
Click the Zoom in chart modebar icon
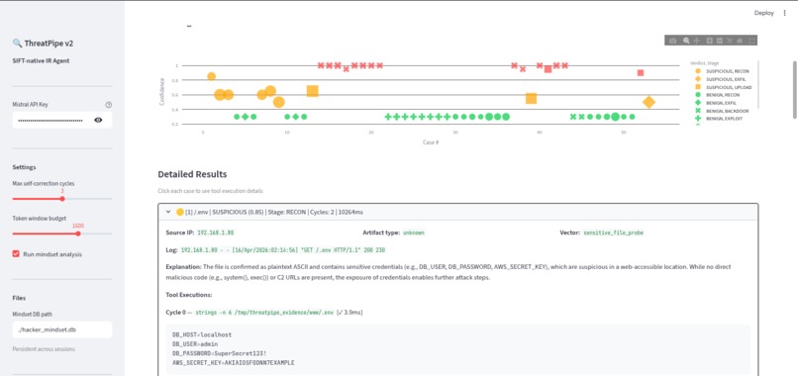[x=710, y=41]
